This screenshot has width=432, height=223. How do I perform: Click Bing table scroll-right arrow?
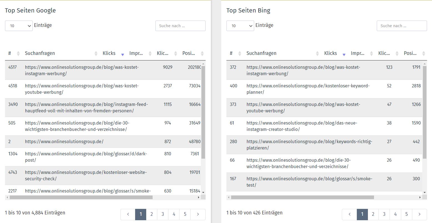420,197
